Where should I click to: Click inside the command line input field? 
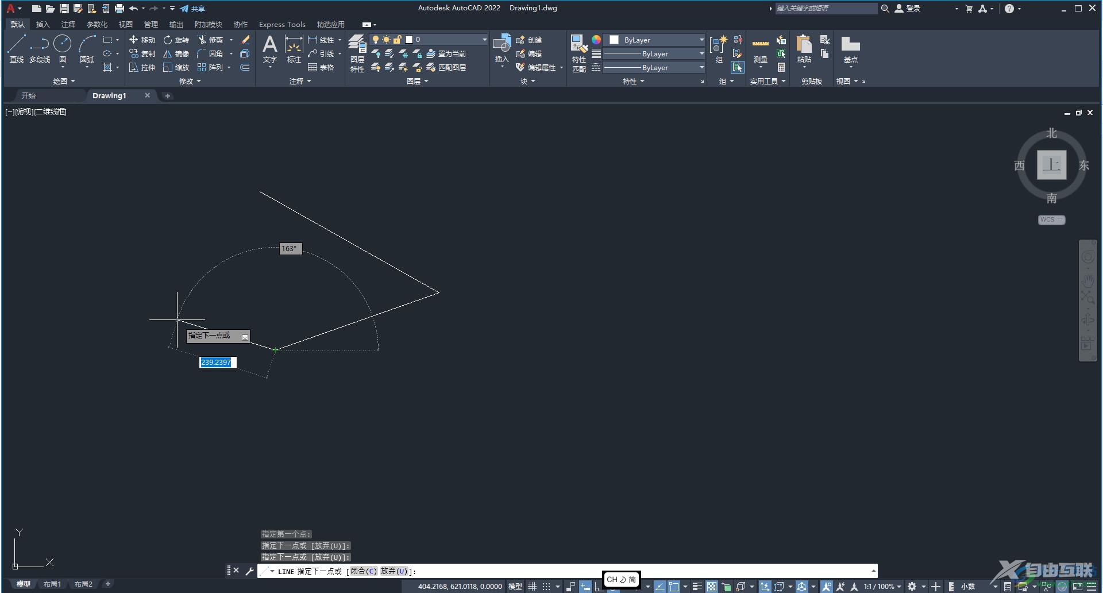517,571
